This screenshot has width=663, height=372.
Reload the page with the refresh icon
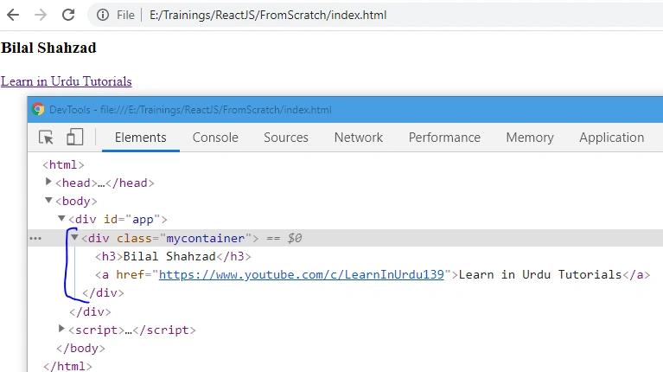[x=68, y=15]
